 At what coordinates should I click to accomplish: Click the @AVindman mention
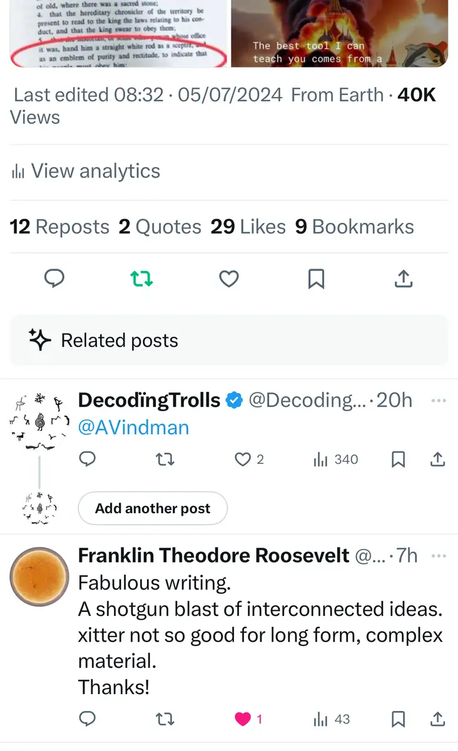point(133,428)
